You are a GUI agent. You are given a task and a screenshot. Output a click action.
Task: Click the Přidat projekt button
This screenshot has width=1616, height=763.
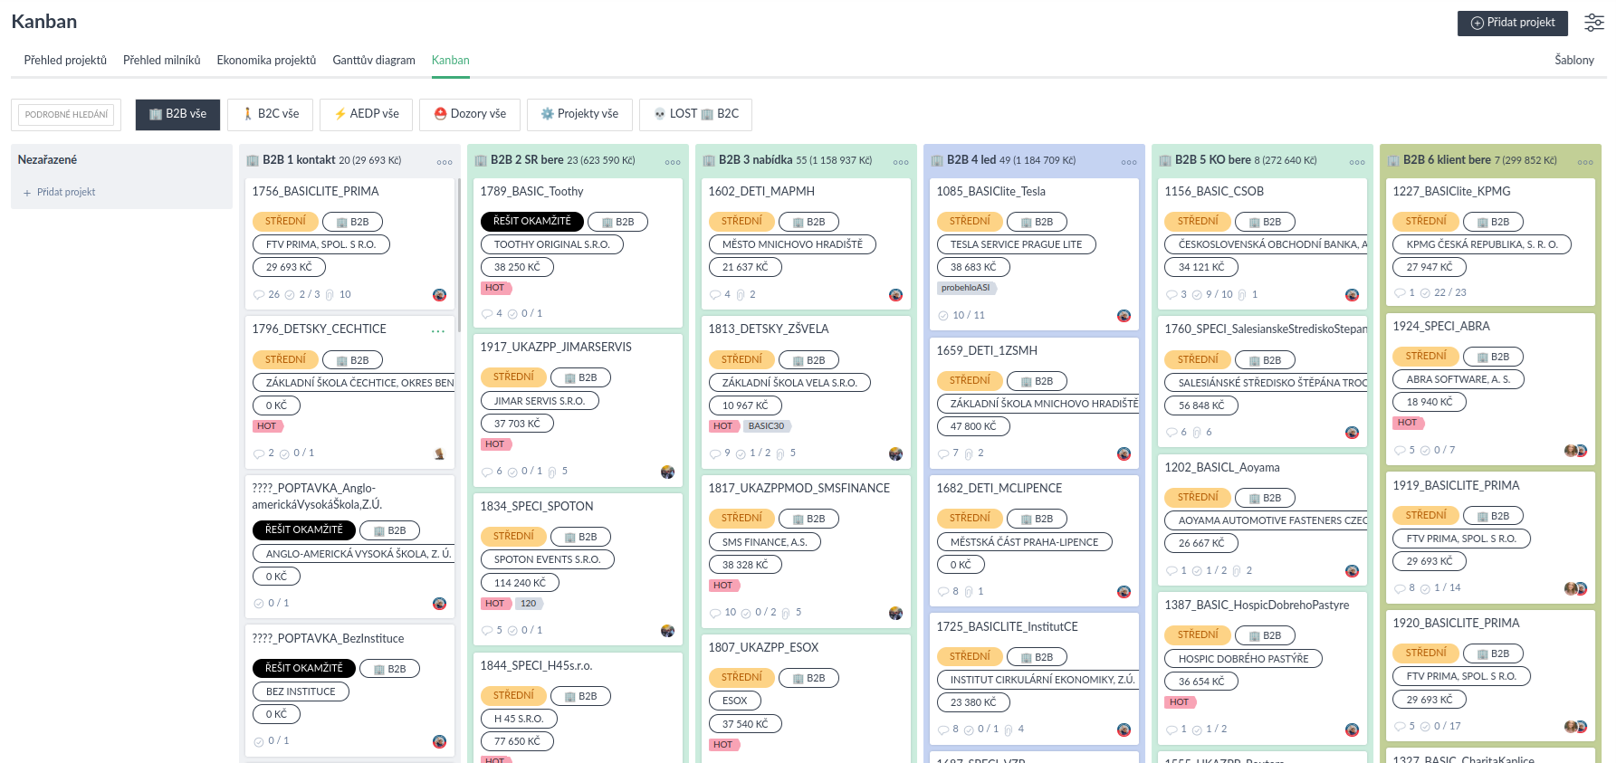pos(1511,23)
